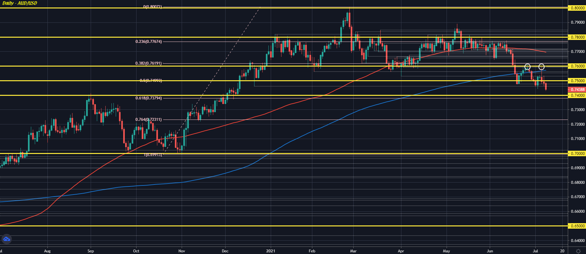Click the 0.76000 yellow price tag
Image resolution: width=586 pixels, height=254 pixels.
click(x=577, y=66)
